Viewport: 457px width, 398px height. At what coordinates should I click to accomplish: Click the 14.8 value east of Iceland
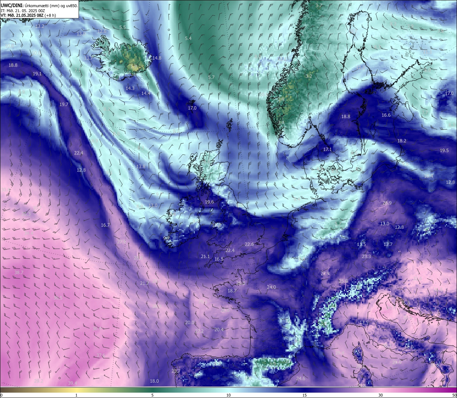pyautogui.click(x=156, y=58)
